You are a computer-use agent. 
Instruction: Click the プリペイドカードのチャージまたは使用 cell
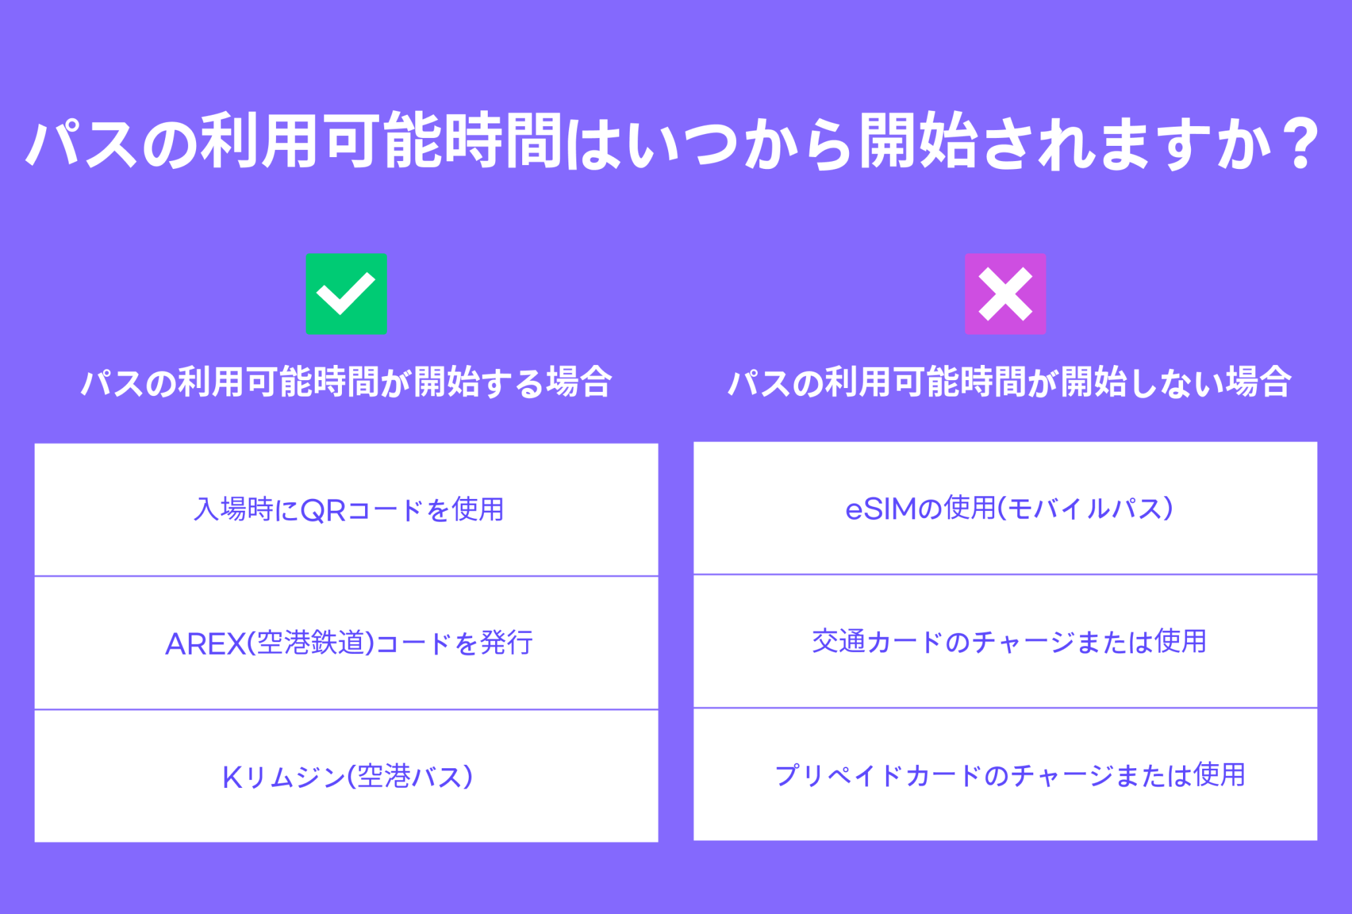click(x=1005, y=775)
